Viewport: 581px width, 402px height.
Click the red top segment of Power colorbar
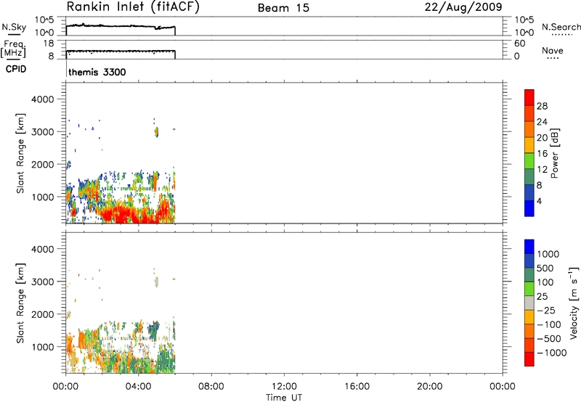tap(529, 97)
